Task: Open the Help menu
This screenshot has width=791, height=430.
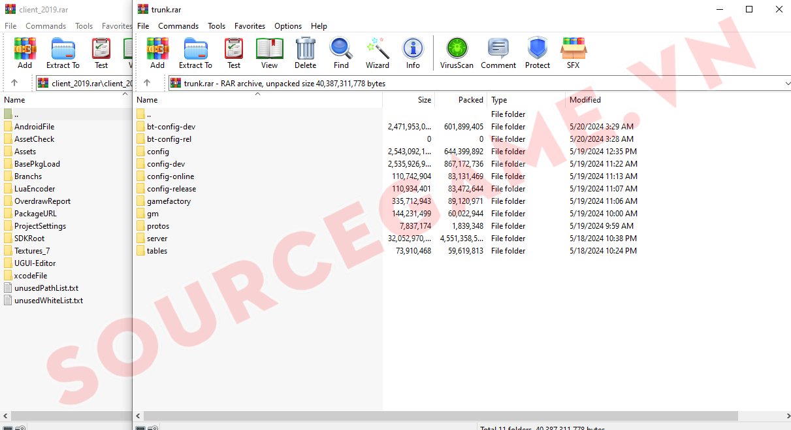Action: (x=319, y=26)
